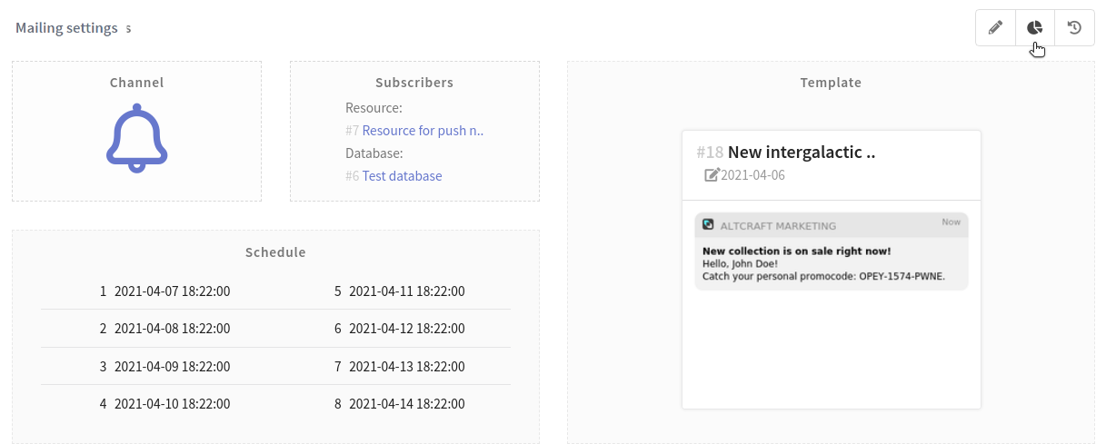Click the pencil edit mailing icon

tap(995, 28)
